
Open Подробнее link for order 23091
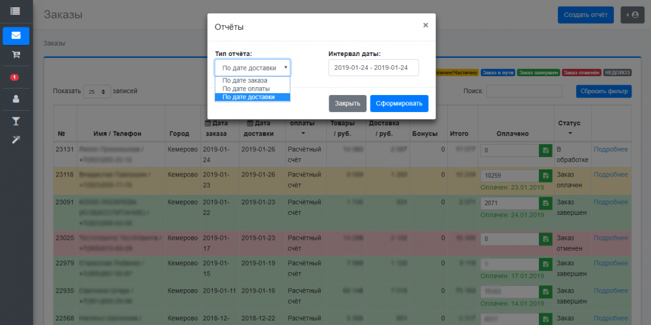611,202
